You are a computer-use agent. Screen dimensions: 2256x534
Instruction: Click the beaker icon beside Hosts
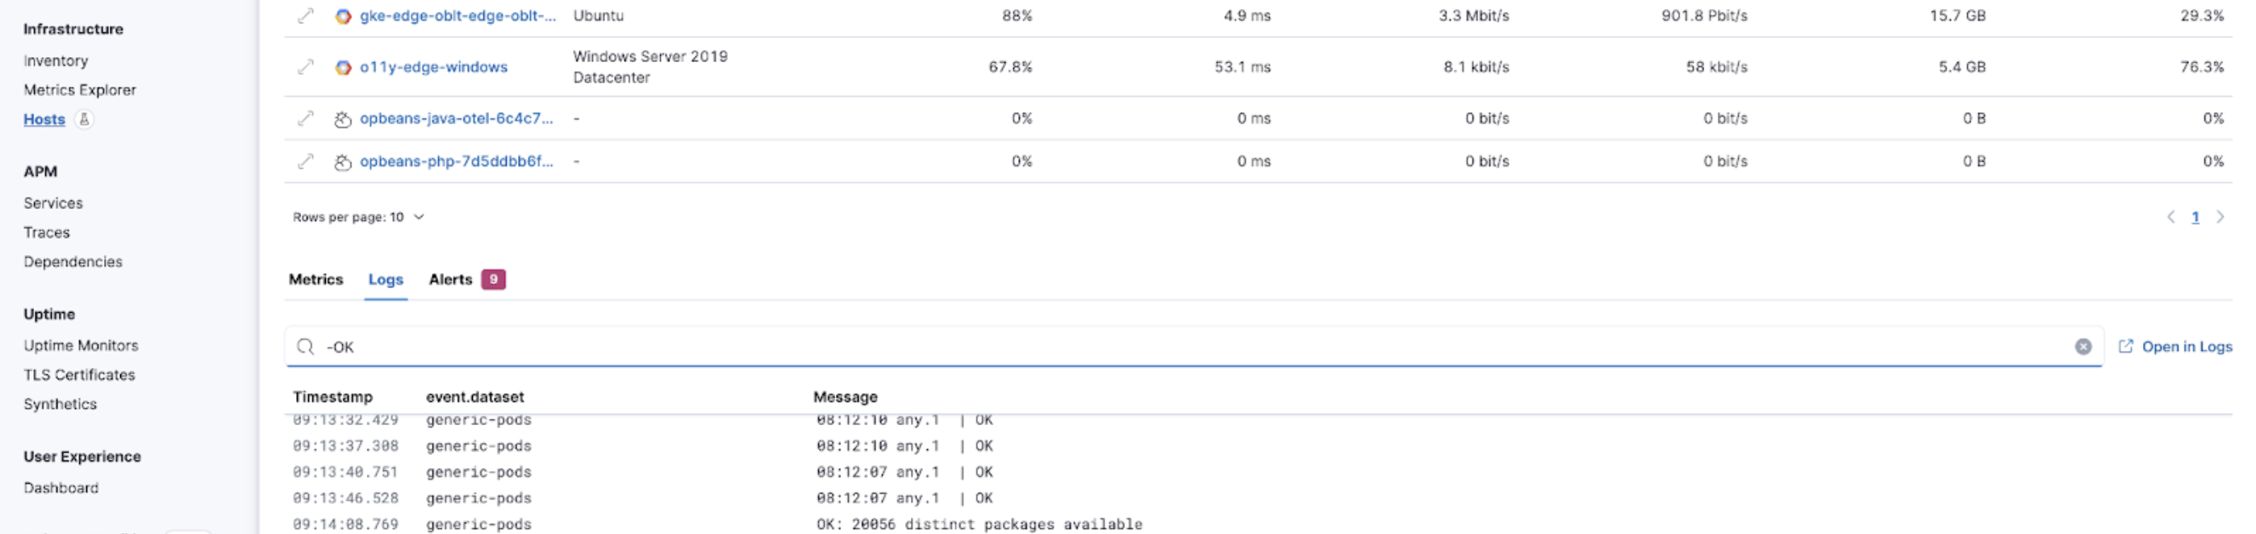pyautogui.click(x=84, y=119)
